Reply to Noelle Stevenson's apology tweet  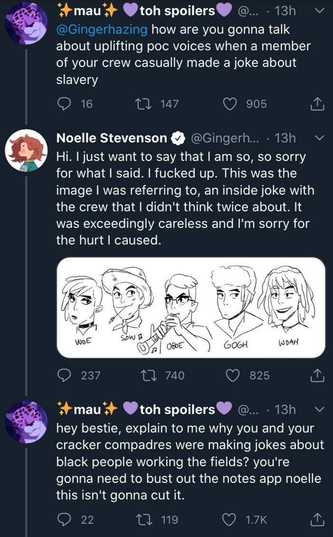pyautogui.click(x=64, y=376)
